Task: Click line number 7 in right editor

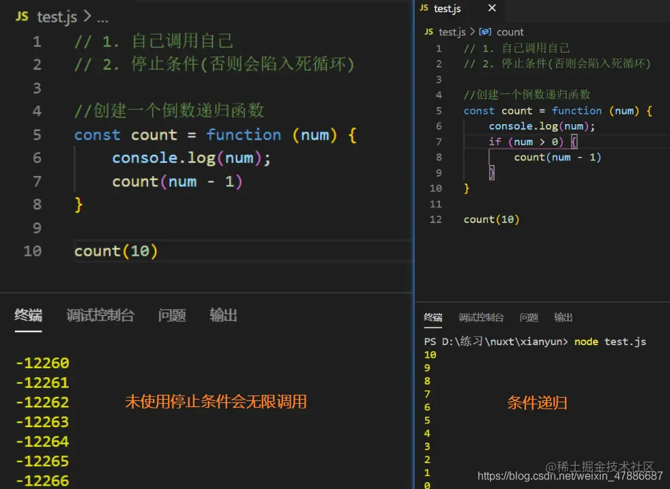Action: [x=439, y=142]
